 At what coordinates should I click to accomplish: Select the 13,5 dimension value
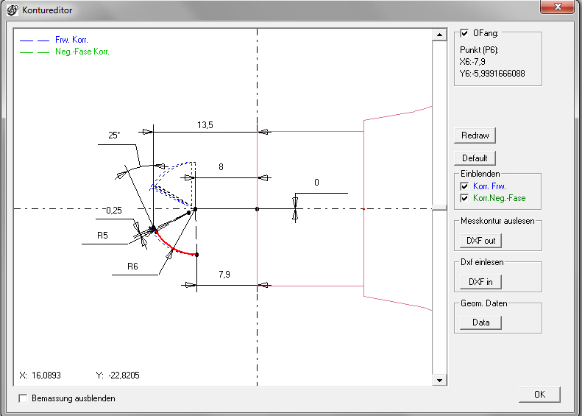coord(205,126)
